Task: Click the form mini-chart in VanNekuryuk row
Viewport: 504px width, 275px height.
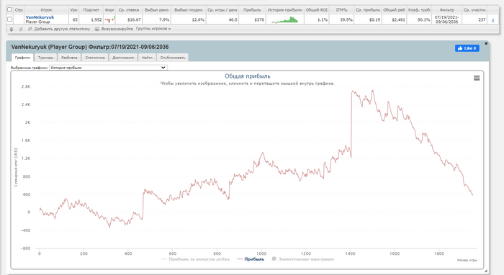Action: pyautogui.click(x=109, y=19)
